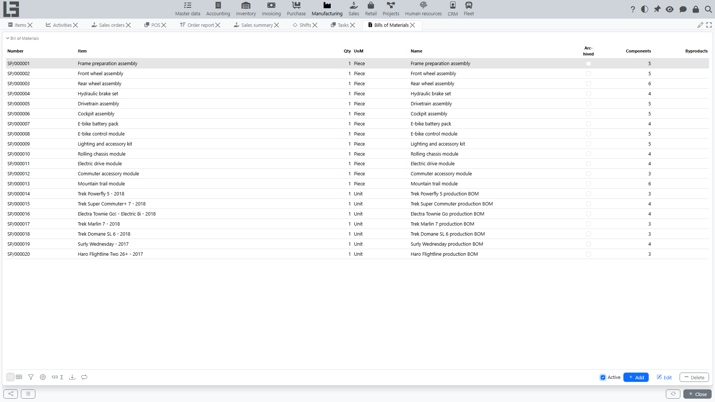Viewport: 715px width, 402px height.
Task: Open the Inventory module
Action: pos(246,9)
